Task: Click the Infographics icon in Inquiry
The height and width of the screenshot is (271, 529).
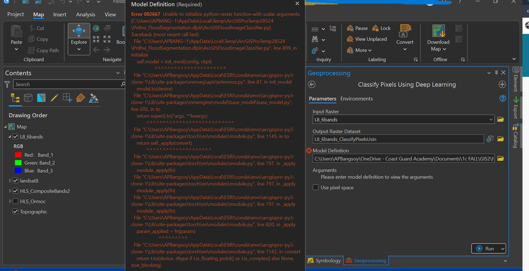Action: point(315,51)
